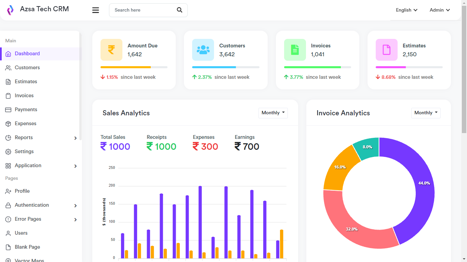Open the Admin user dropdown

tap(440, 10)
